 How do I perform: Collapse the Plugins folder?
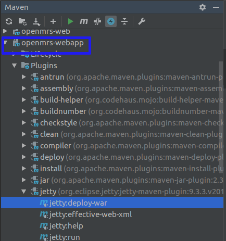pos(15,66)
